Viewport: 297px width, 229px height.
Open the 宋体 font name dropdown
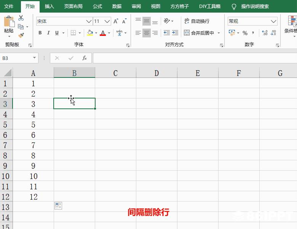89,21
